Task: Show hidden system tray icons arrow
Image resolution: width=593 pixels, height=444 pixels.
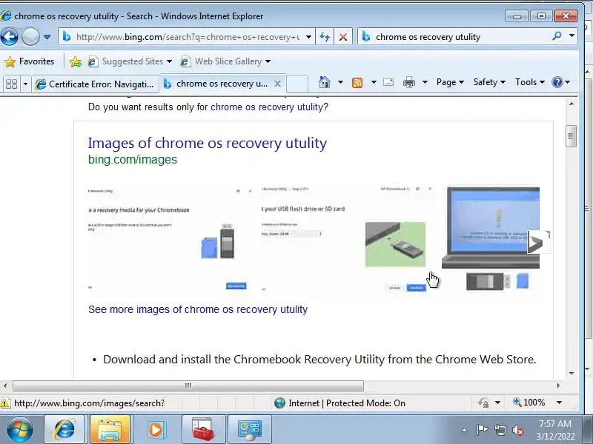Action: [x=465, y=430]
